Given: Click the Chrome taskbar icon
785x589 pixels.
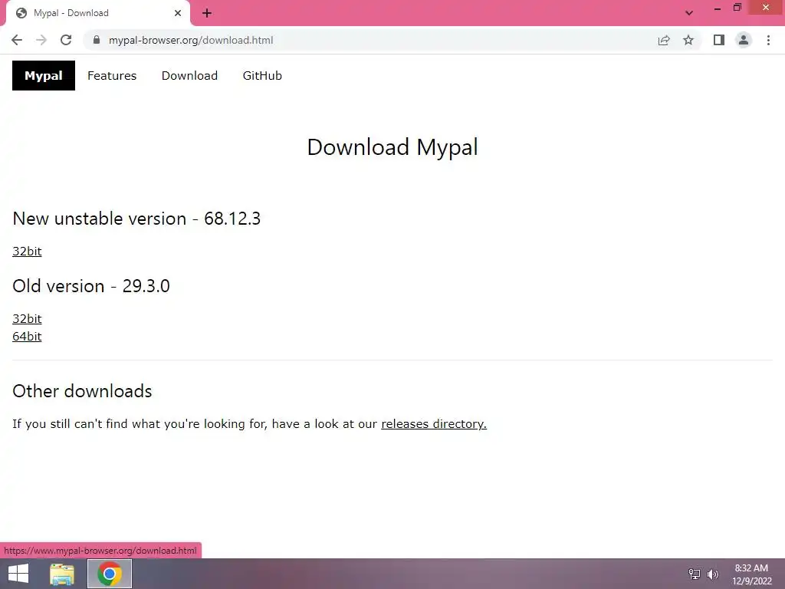Looking at the screenshot, I should point(110,574).
